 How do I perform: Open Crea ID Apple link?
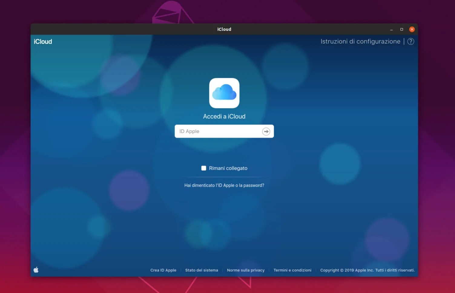(x=163, y=270)
